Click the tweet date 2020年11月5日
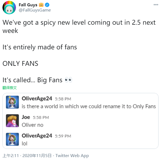Image resolution: width=161 pixels, height=159 pixels. click(x=37, y=156)
